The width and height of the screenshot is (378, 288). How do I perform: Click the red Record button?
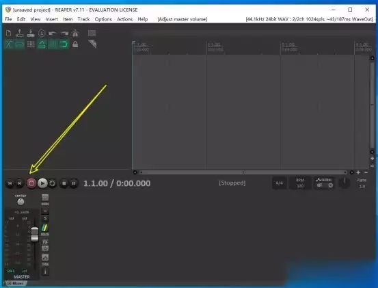click(x=31, y=183)
